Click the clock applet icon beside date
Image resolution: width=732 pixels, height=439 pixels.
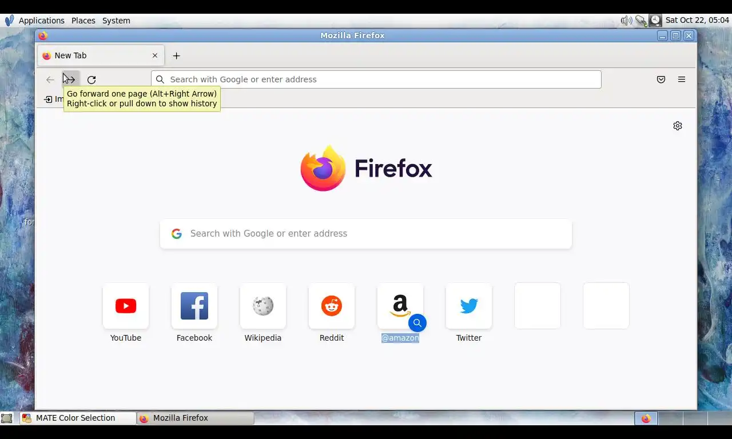(x=655, y=21)
